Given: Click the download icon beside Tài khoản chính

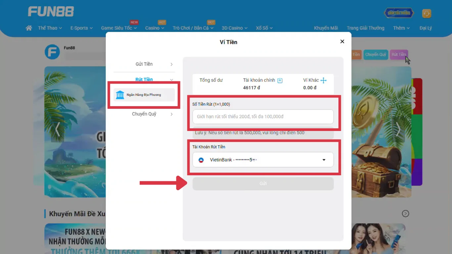Looking at the screenshot, I should [x=280, y=80].
